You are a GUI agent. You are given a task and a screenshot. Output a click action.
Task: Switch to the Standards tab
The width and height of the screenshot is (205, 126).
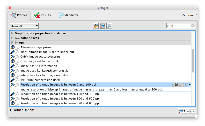[68, 15]
